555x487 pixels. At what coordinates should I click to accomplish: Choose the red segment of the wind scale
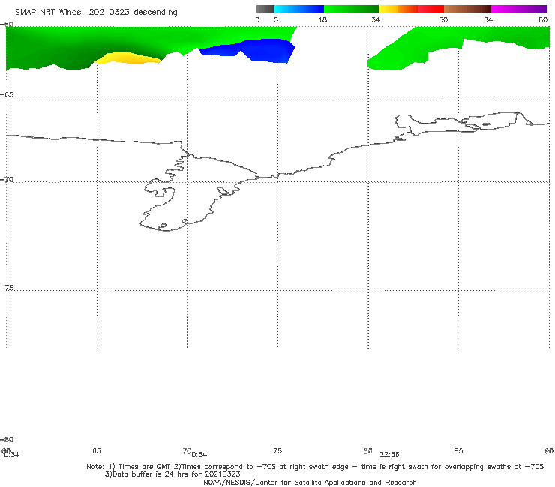pyautogui.click(x=430, y=9)
